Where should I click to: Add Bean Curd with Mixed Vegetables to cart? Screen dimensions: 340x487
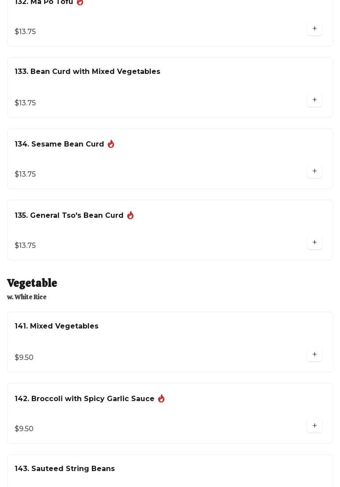(314, 100)
